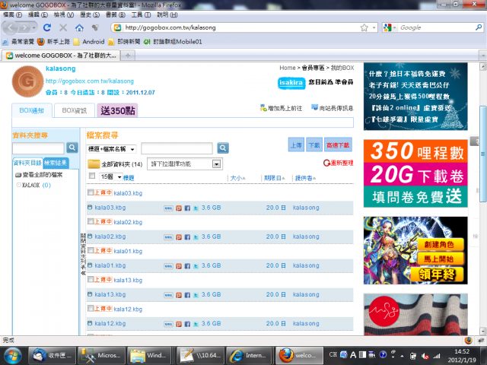Tick the select-all checkbox in list header

point(91,176)
